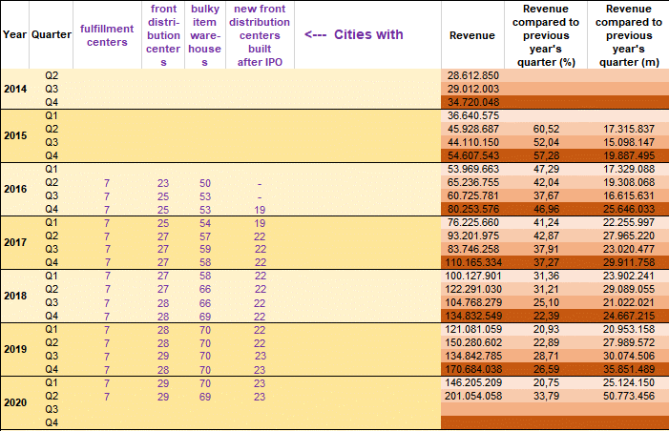The width and height of the screenshot is (669, 431).
Task: Select revenue cell 76.225.660
Action: pos(472,222)
